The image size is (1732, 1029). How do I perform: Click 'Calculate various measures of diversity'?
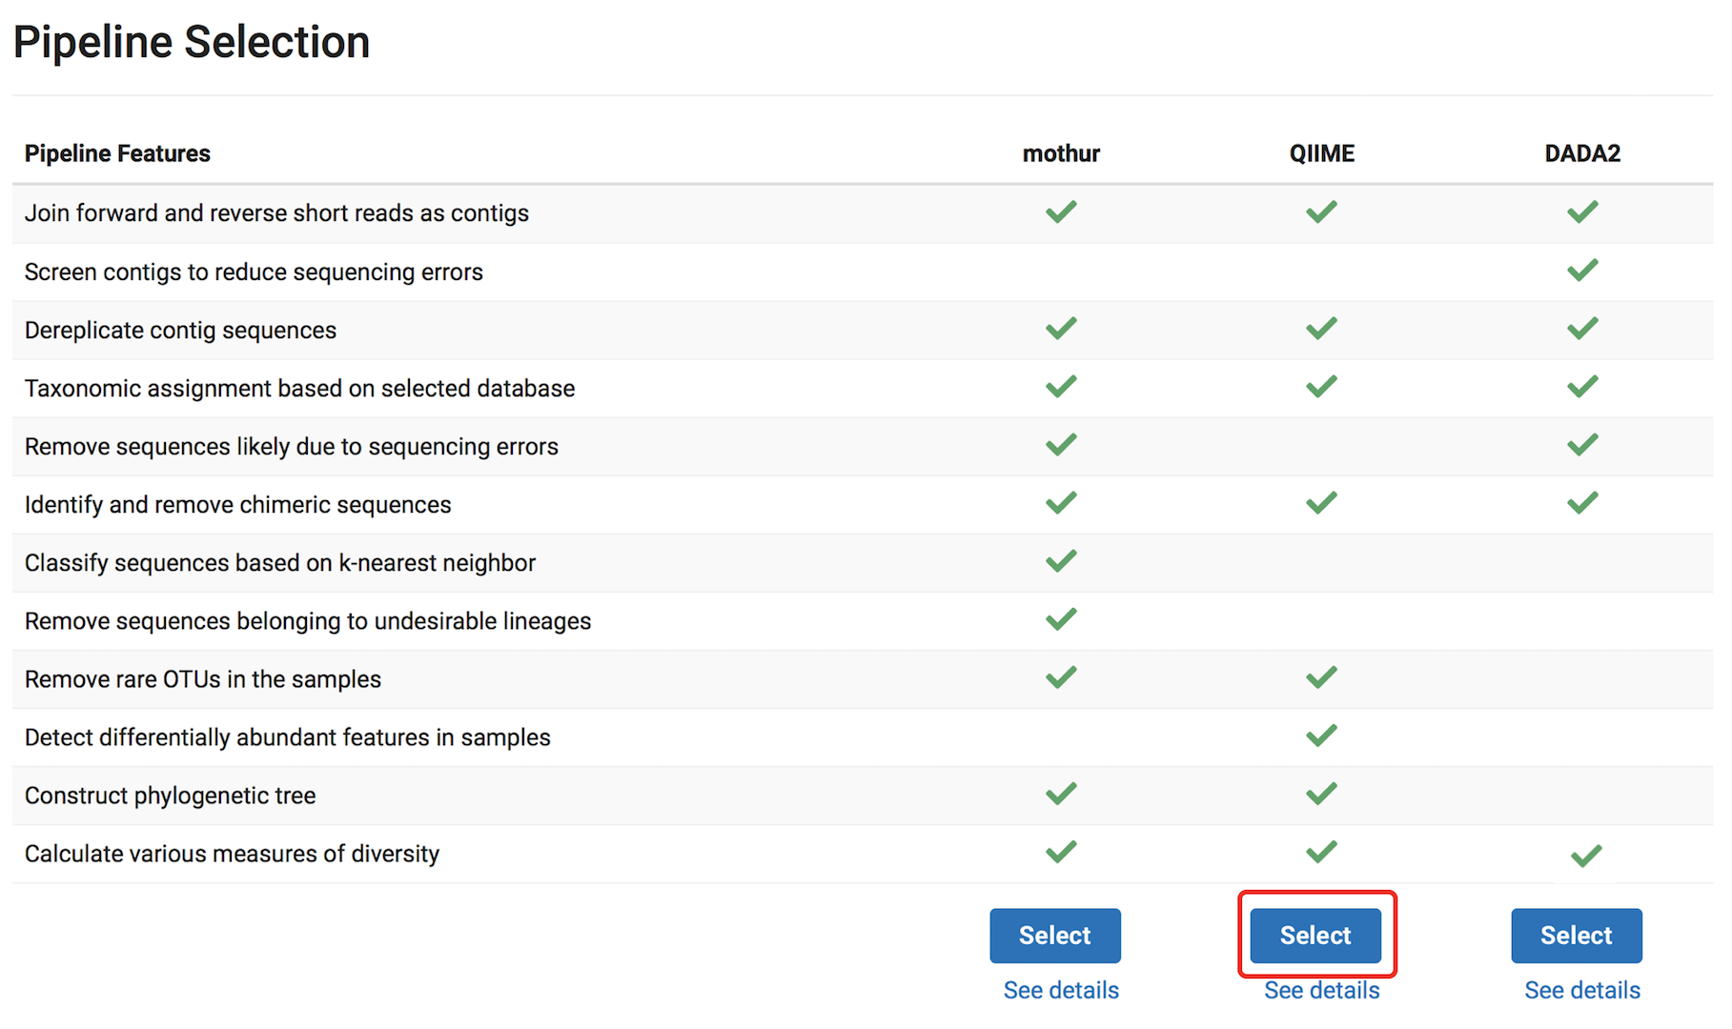pos(232,854)
